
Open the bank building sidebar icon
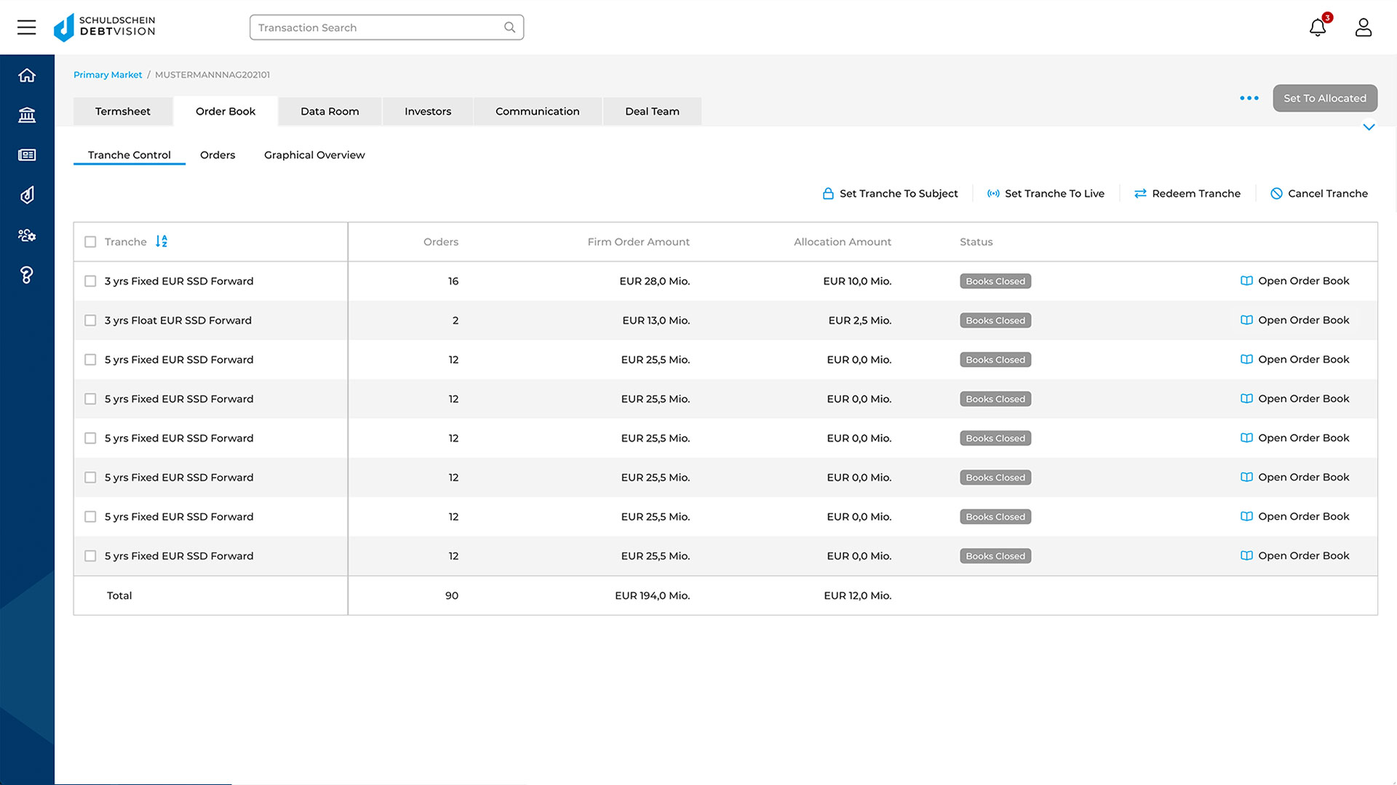[x=27, y=115]
